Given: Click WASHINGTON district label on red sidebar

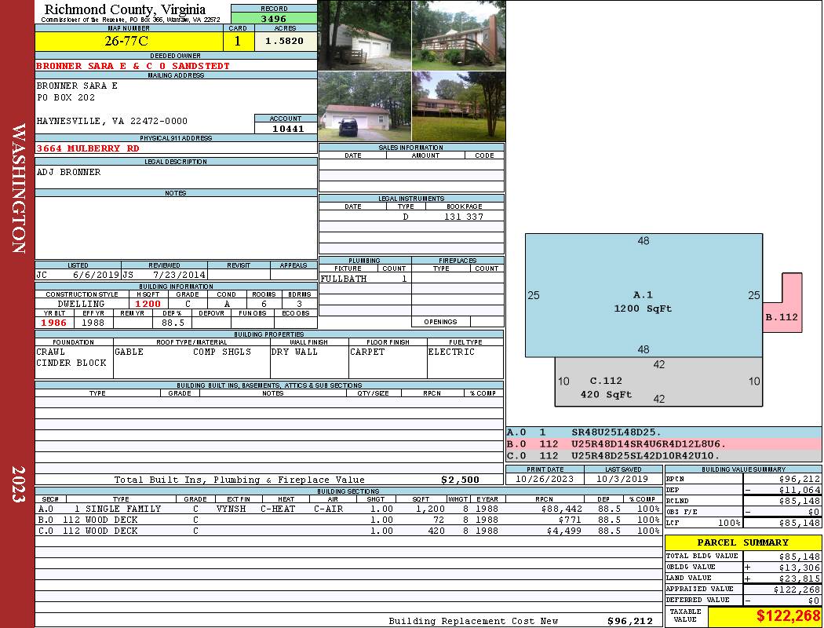Looking at the screenshot, I should click(18, 188).
